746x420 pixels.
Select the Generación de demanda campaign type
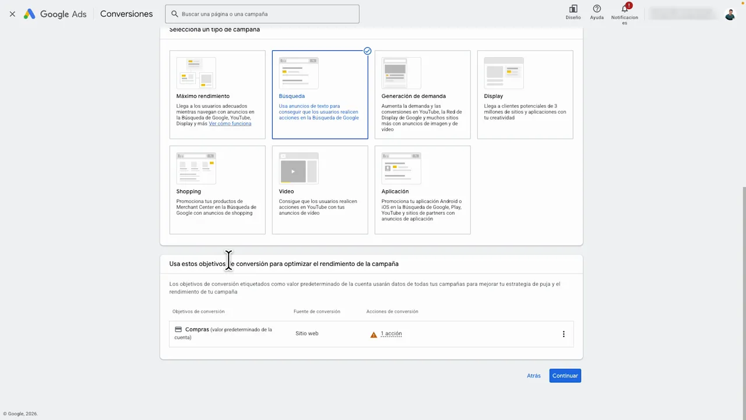pos(423,94)
